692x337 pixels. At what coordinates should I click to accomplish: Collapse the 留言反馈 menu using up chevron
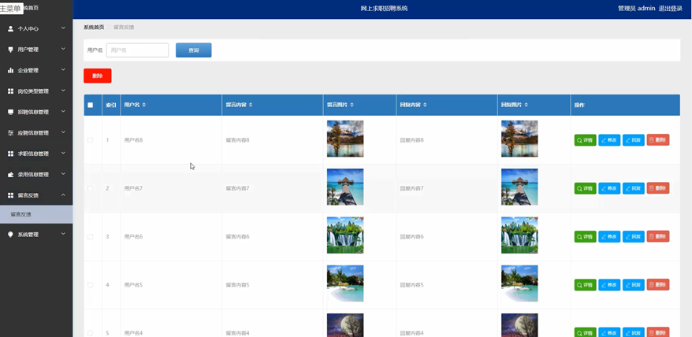pos(63,195)
